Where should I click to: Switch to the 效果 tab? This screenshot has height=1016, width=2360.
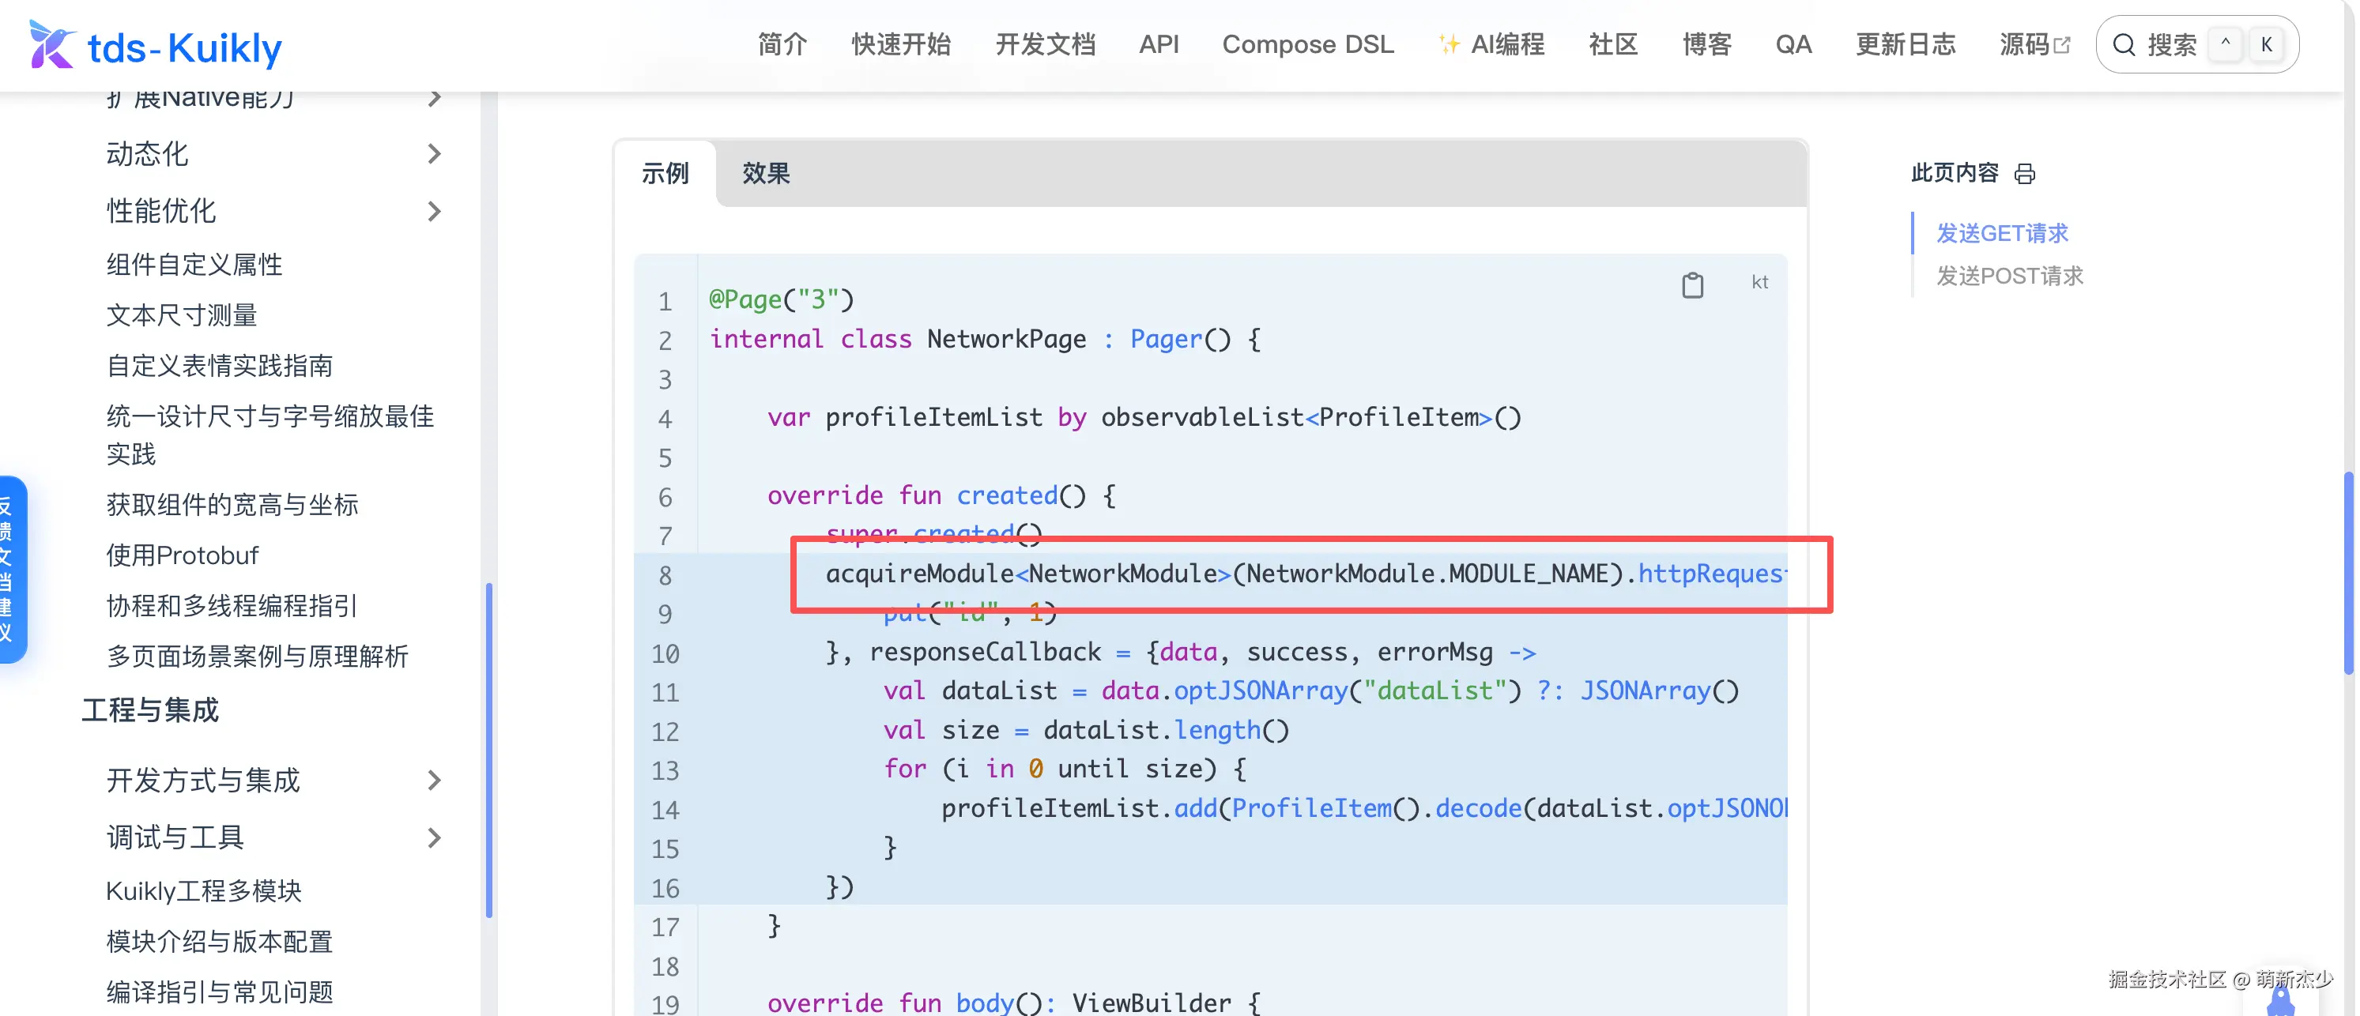pos(766,173)
